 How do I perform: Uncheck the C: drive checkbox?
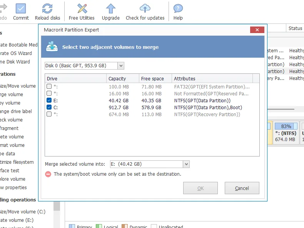click(x=49, y=107)
